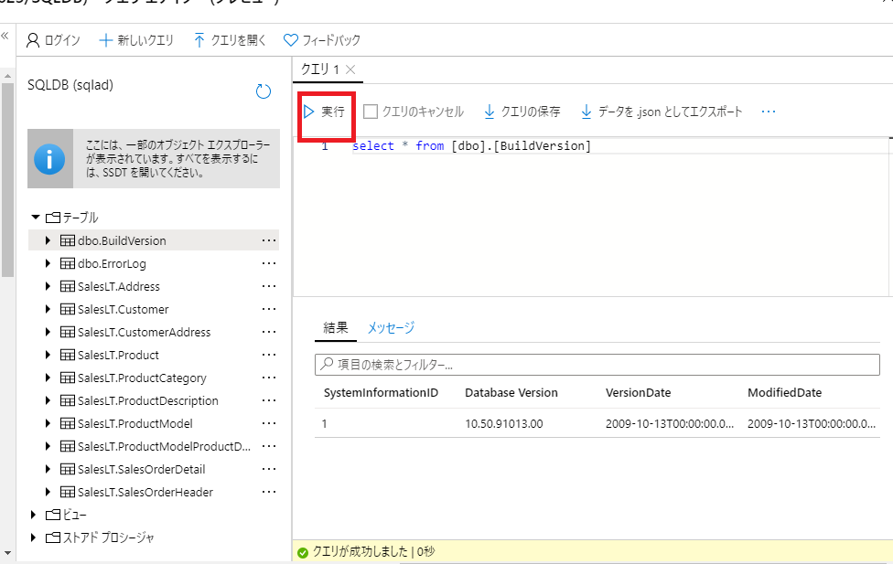Click the ModifiedDate column header
893x564 pixels.
tap(785, 393)
